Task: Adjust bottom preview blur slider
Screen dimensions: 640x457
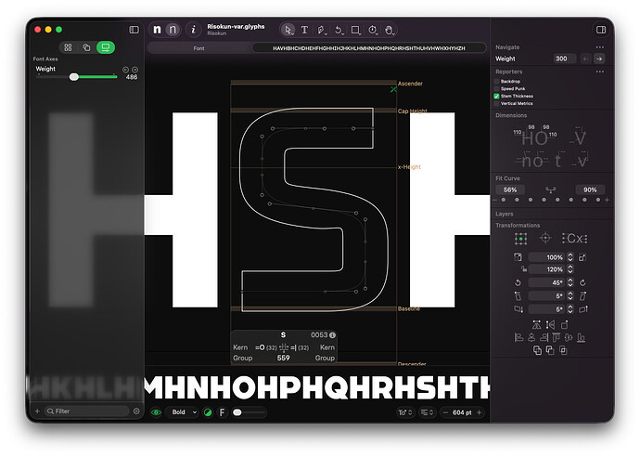Action: (x=249, y=412)
